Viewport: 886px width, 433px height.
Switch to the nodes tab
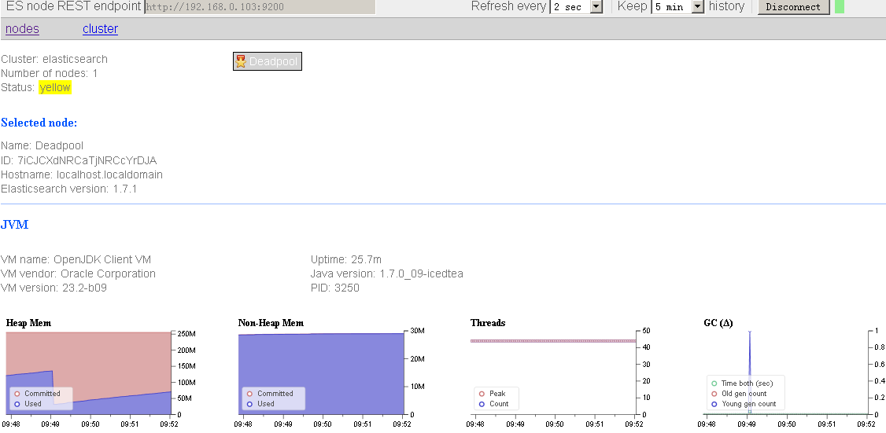[x=23, y=29]
